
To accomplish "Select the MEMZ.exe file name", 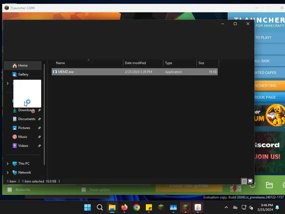I will (66, 72).
